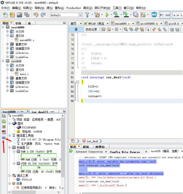Click the 历史记录 history button
183x194 pixels.
(91, 29)
